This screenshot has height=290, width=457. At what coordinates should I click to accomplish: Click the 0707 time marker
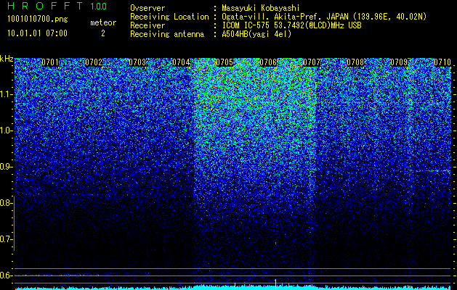click(312, 62)
